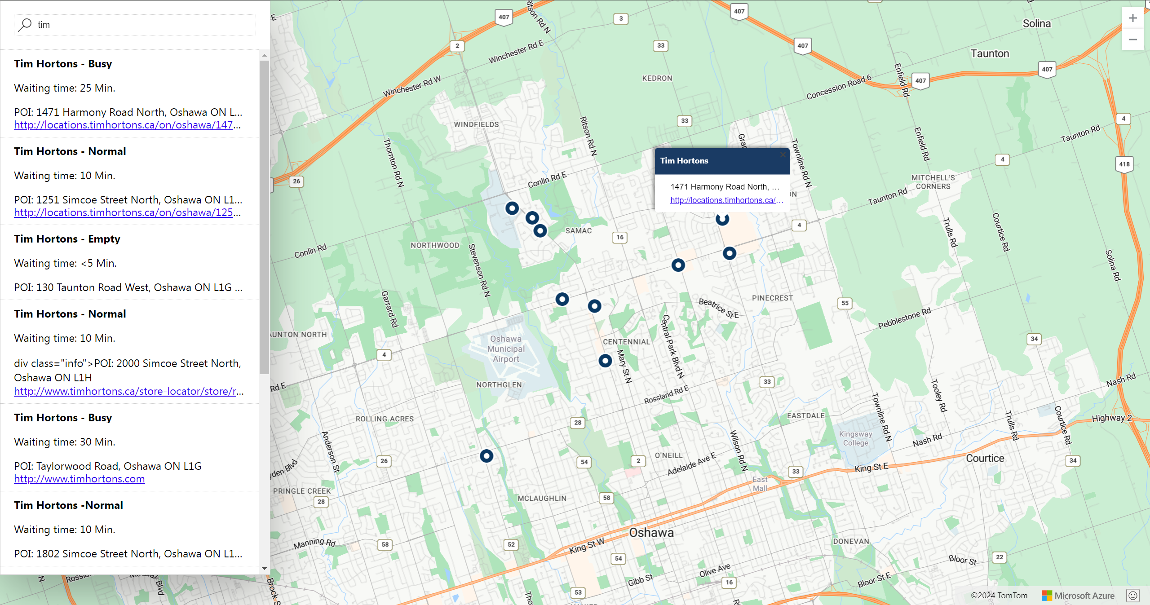Open the timhortons.com link for Taylorwood Road
This screenshot has width=1150, height=605.
pyautogui.click(x=80, y=479)
